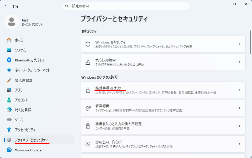Click the 時刻と言語 globe clock icon

pyautogui.click(x=9, y=110)
